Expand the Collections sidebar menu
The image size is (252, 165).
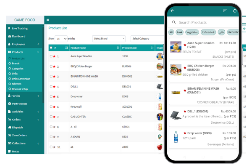click(24, 144)
